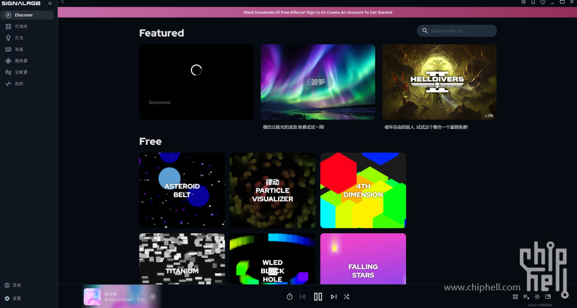Open 灯效库 effects library in sidebar
577x308 pixels.
pyautogui.click(x=27, y=27)
